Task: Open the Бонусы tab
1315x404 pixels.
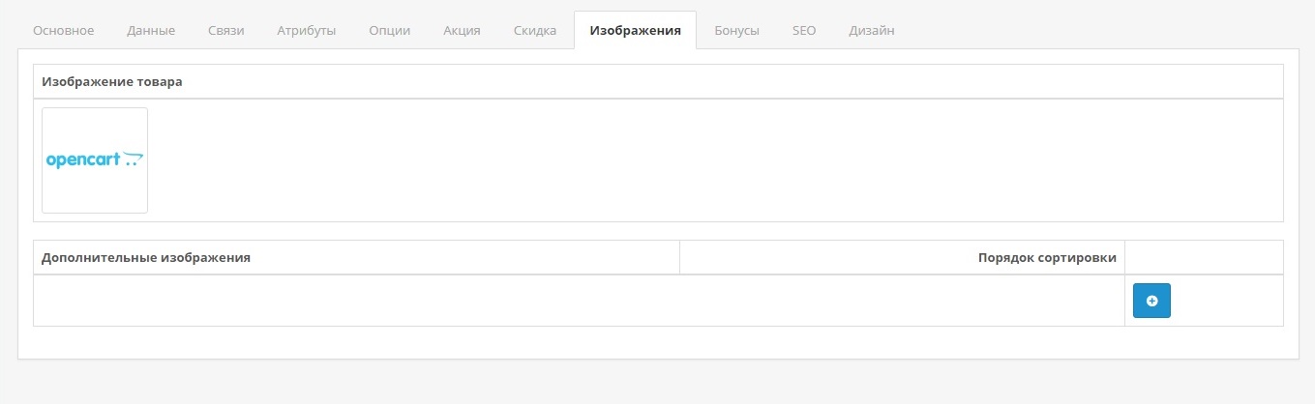Action: [x=736, y=30]
